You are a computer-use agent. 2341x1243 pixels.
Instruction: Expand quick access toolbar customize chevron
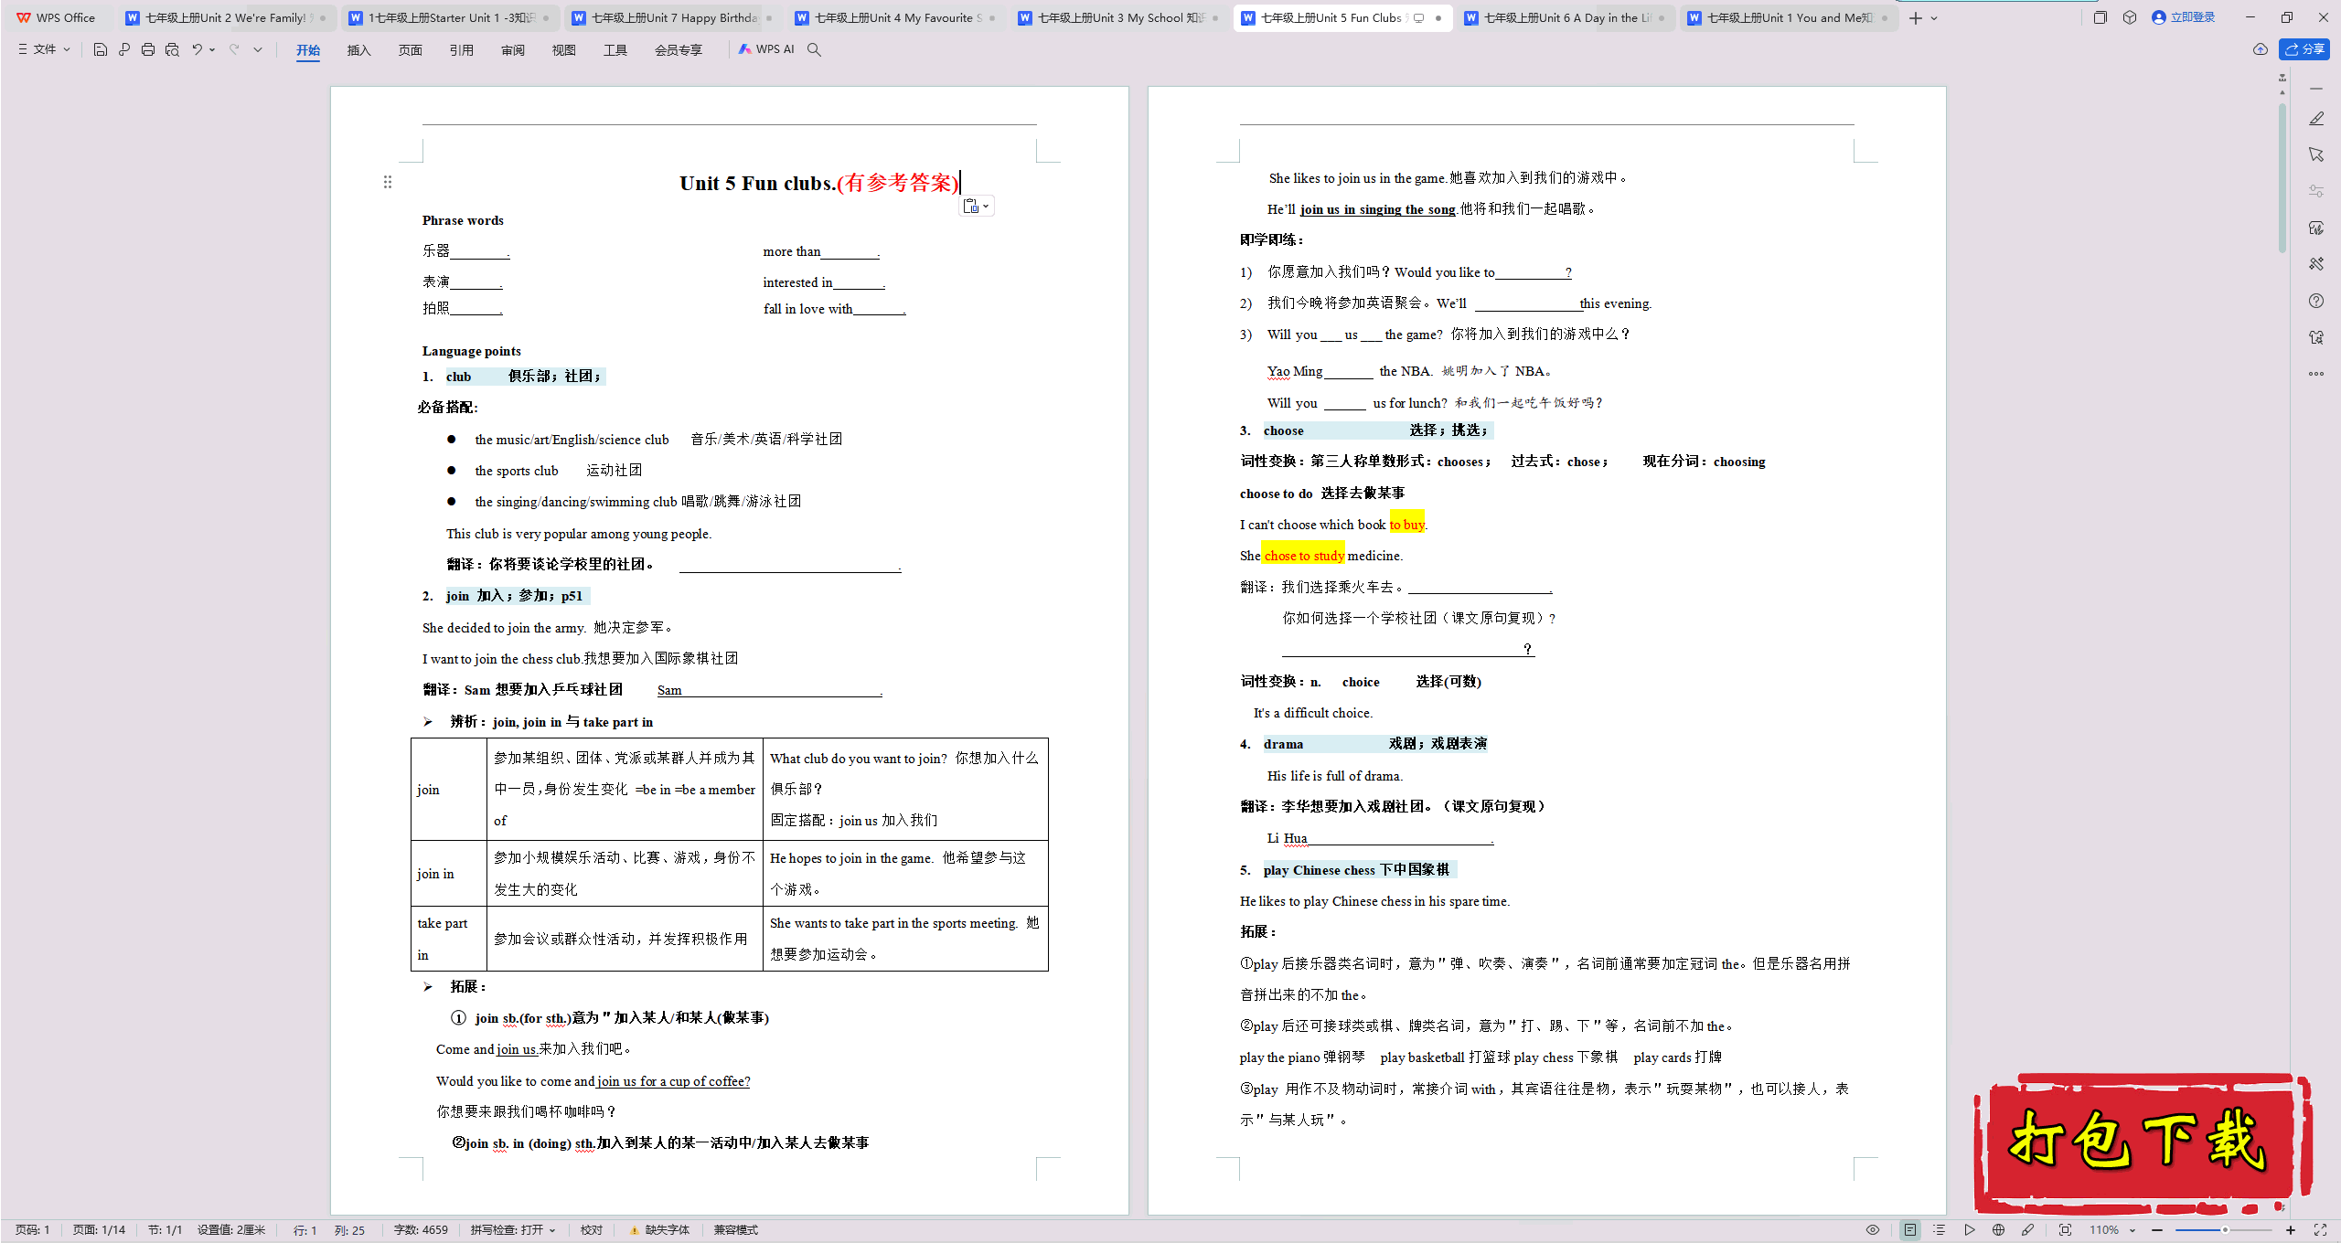pyautogui.click(x=258, y=49)
